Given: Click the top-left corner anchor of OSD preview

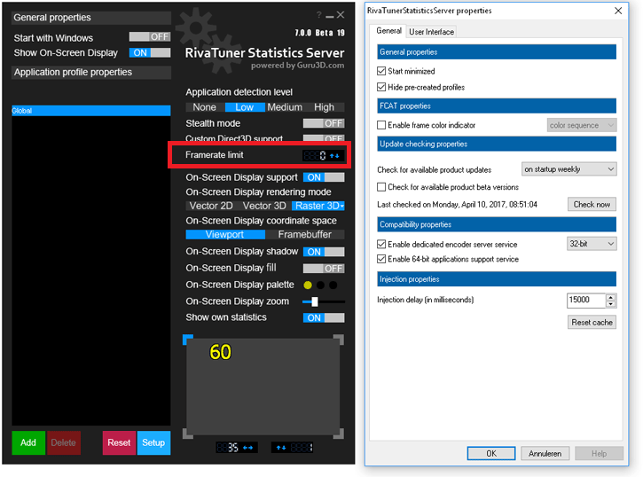Looking at the screenshot, I should (187, 340).
